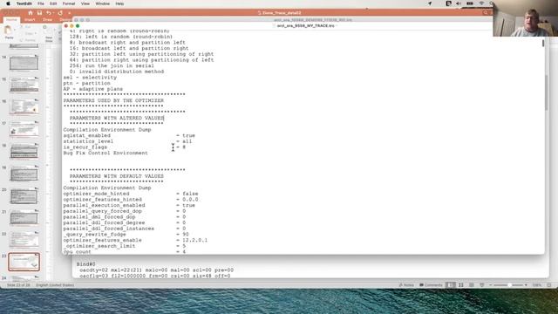The height and width of the screenshot is (314, 558).
Task: Click the location arrow in menu bar
Action: click(x=430, y=3)
